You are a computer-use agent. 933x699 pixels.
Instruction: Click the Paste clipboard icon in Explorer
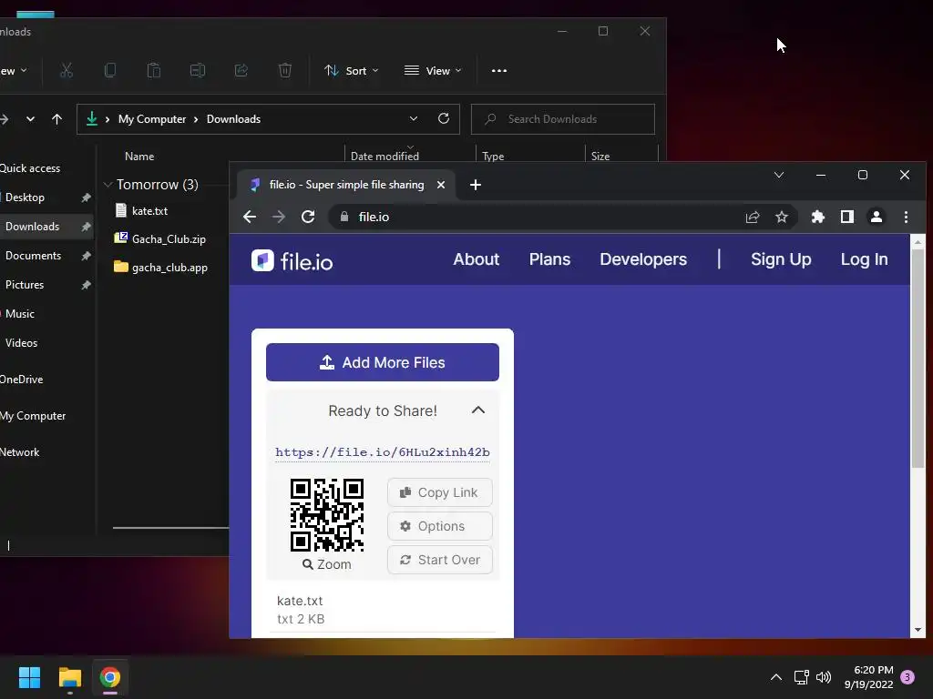153,71
